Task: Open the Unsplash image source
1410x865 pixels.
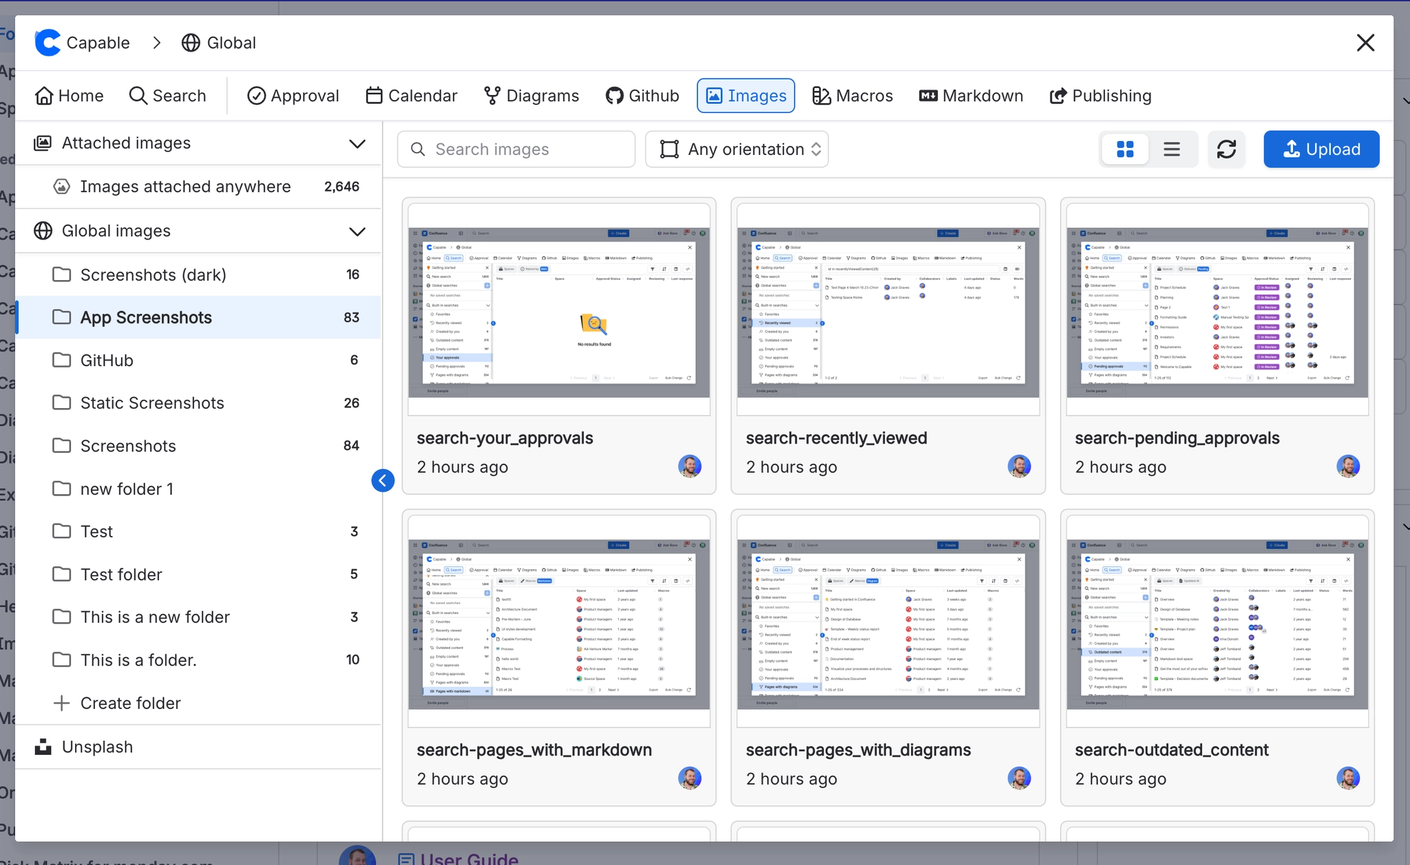Action: point(98,747)
